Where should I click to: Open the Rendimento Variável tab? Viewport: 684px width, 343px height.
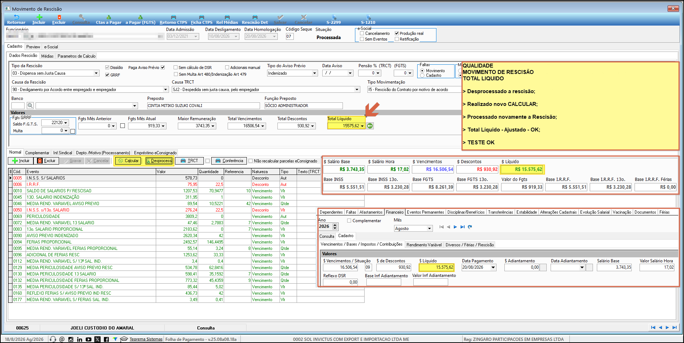coord(424,245)
